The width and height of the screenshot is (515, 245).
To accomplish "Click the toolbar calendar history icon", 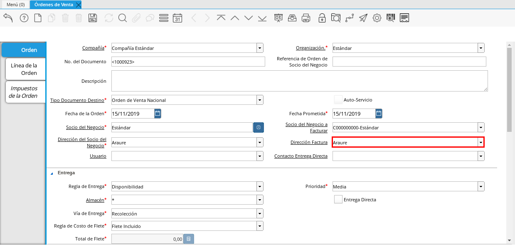I will tap(177, 18).
